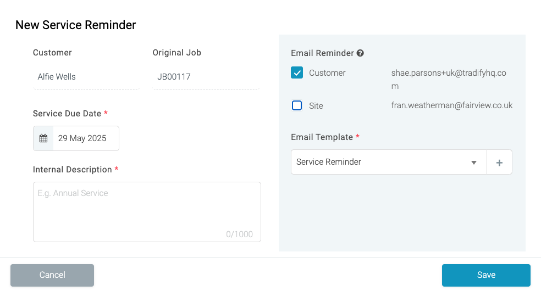The width and height of the screenshot is (541, 291).
Task: Click the Site checkbox label text
Action: coord(316,106)
